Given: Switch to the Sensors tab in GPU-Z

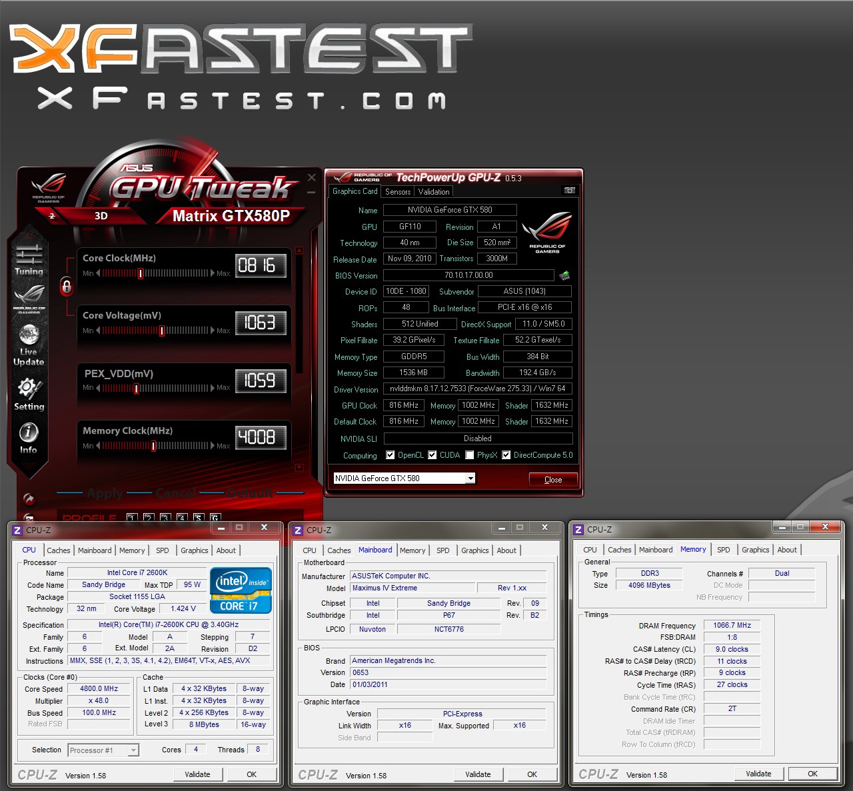Looking at the screenshot, I should (x=398, y=192).
